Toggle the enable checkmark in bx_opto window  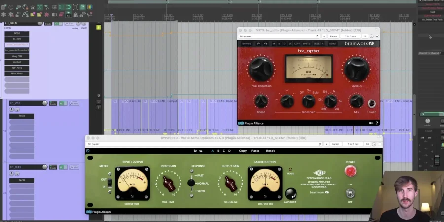pos(377,36)
